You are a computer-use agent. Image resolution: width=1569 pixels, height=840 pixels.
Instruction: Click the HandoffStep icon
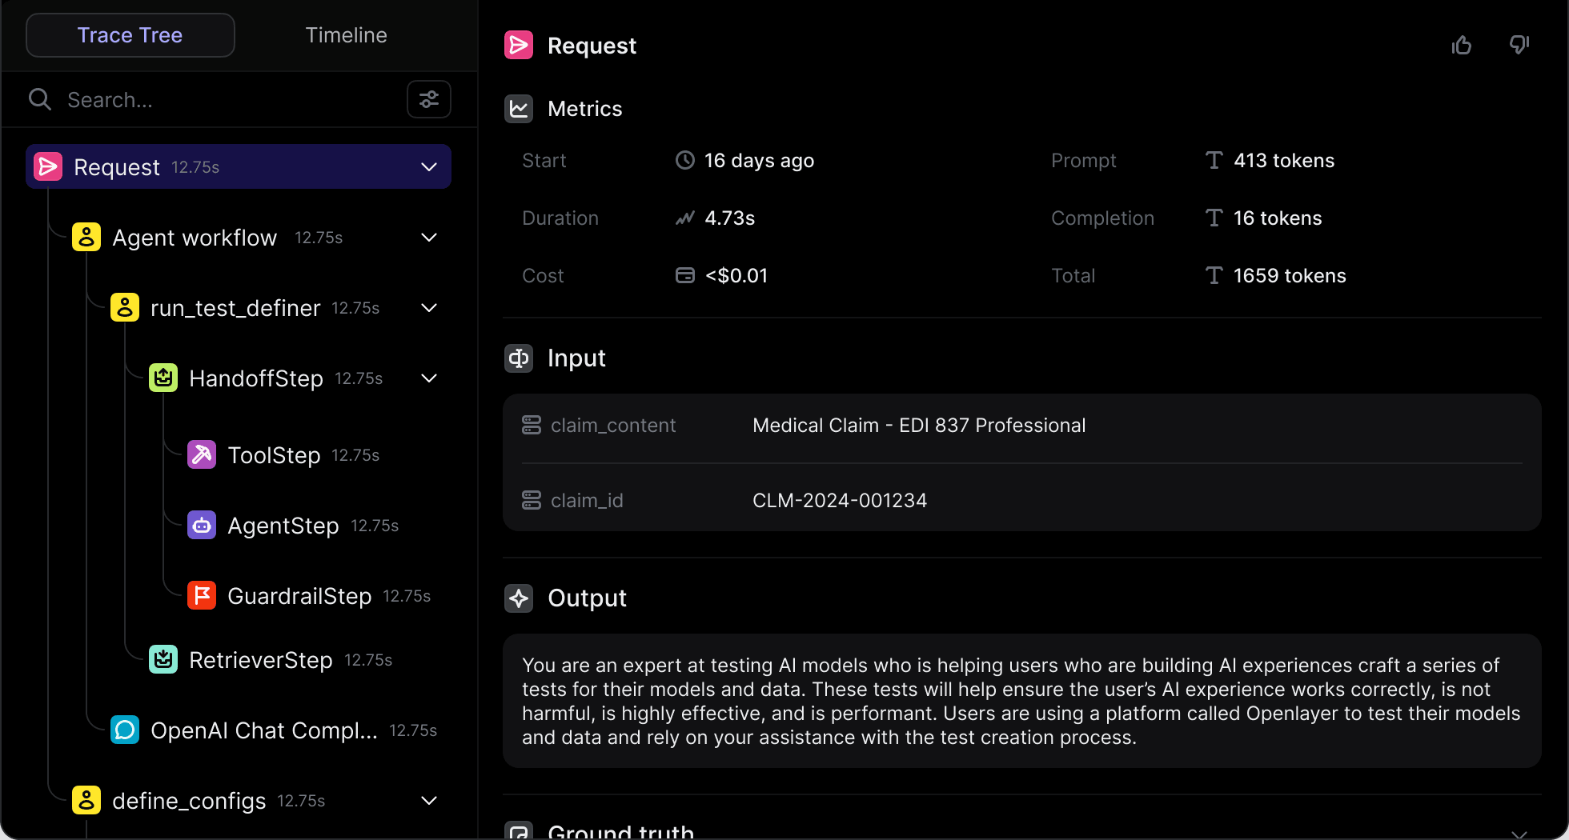[163, 378]
